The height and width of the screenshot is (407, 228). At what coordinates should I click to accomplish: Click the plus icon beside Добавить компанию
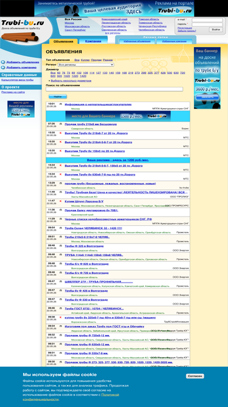[x=3, y=68]
